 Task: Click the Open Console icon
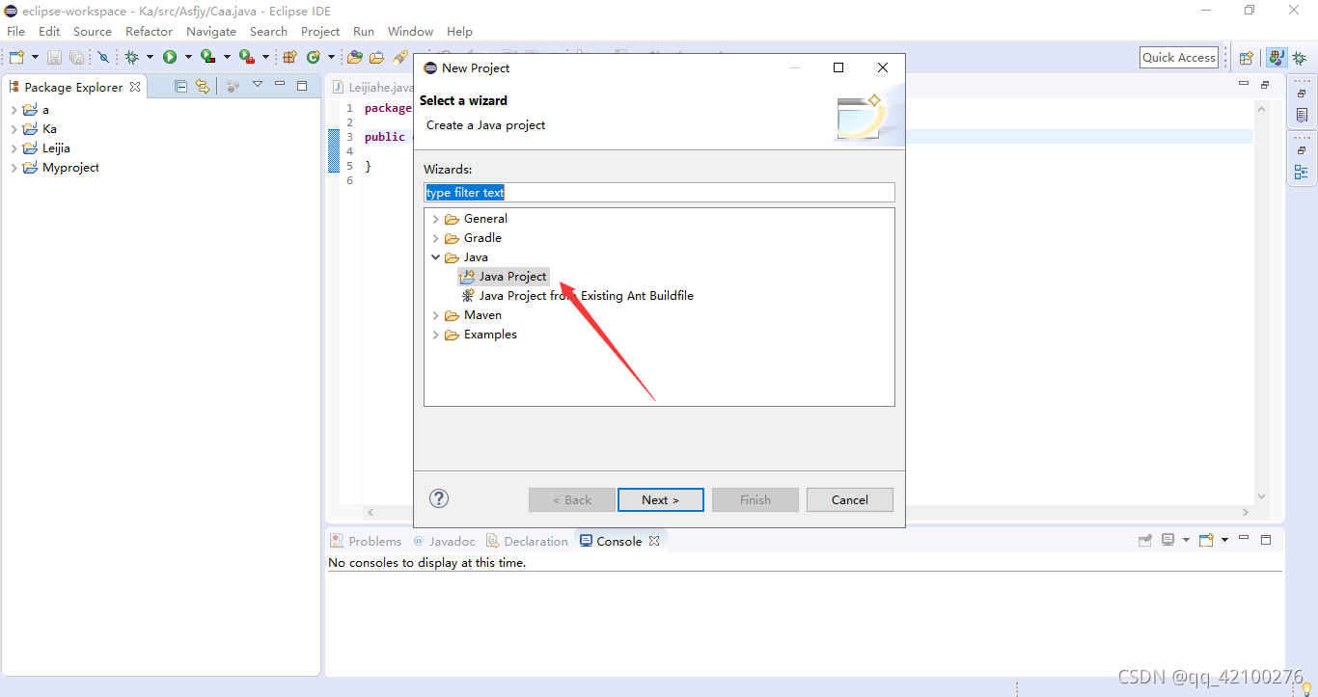click(x=1206, y=540)
